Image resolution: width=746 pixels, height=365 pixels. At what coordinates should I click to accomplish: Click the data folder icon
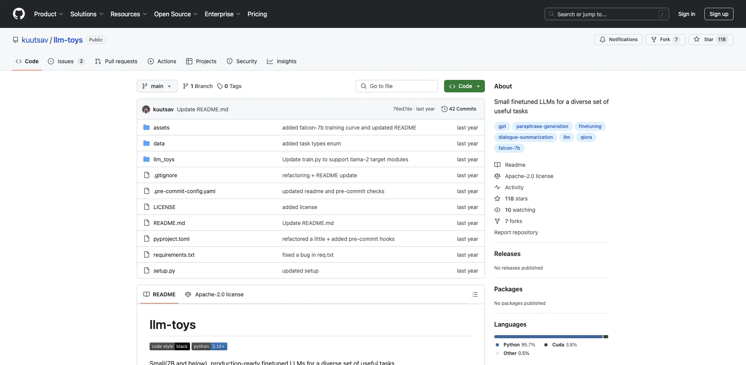pyautogui.click(x=146, y=143)
